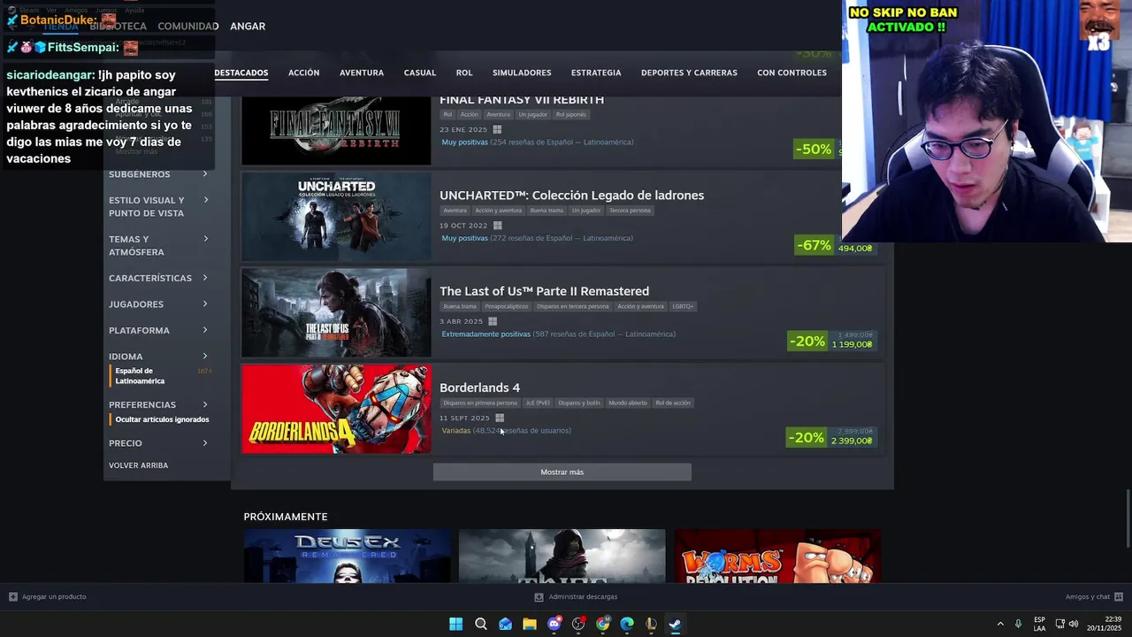Image resolution: width=1132 pixels, height=637 pixels.
Task: Click Windows platform icon on Borderlands 4 row
Action: 500,418
